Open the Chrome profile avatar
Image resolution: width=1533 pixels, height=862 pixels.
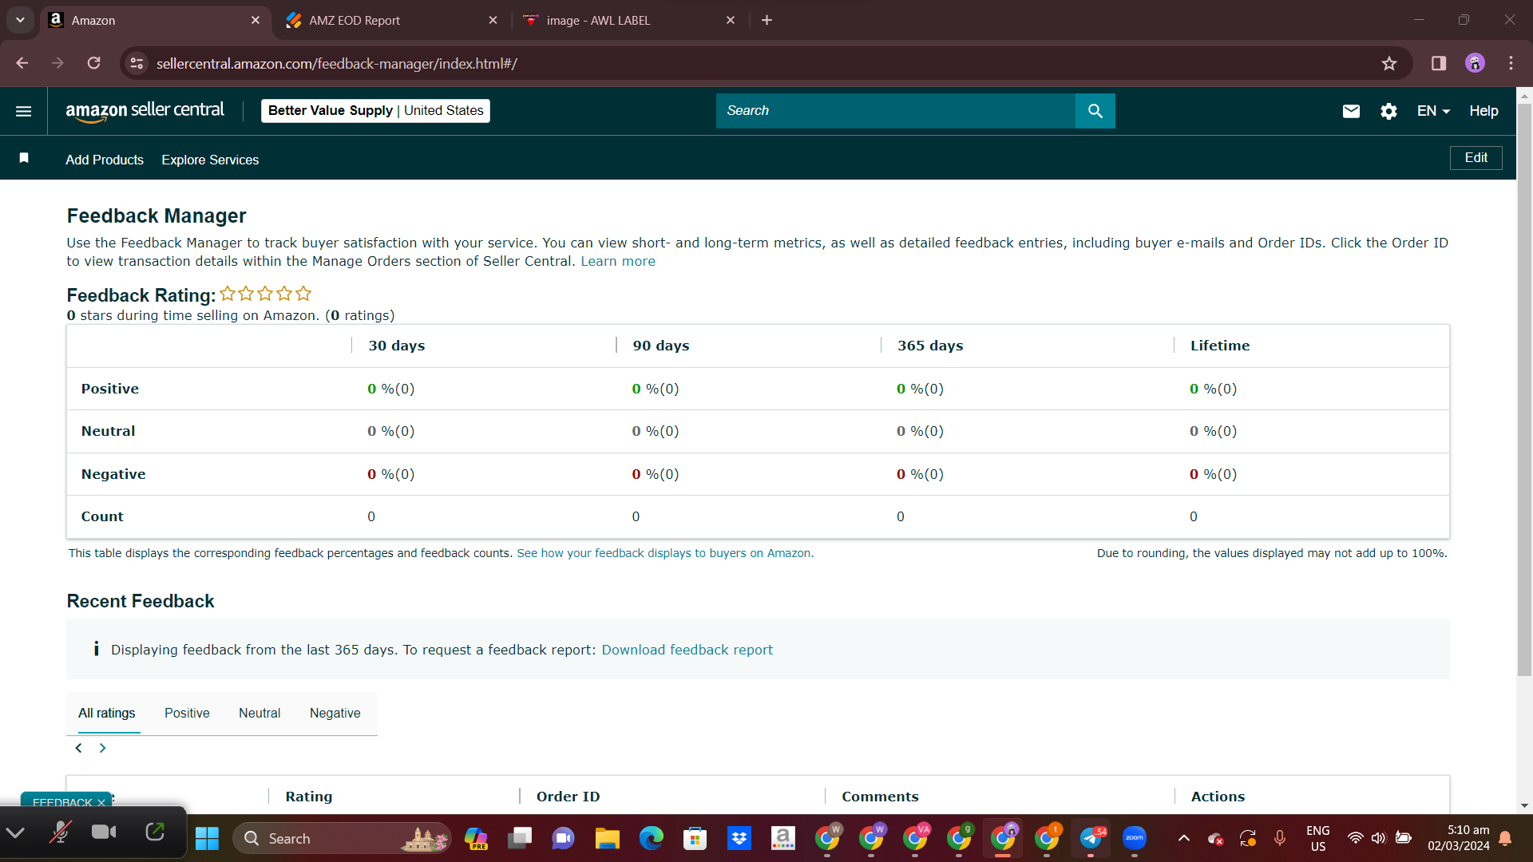click(x=1475, y=63)
